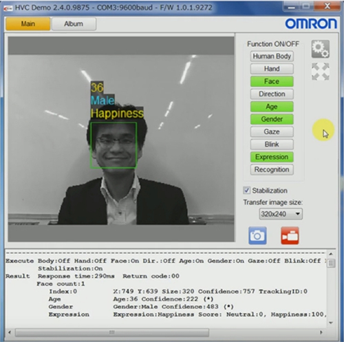Enable the Hand detection function
The width and height of the screenshot is (344, 342).
tap(272, 69)
